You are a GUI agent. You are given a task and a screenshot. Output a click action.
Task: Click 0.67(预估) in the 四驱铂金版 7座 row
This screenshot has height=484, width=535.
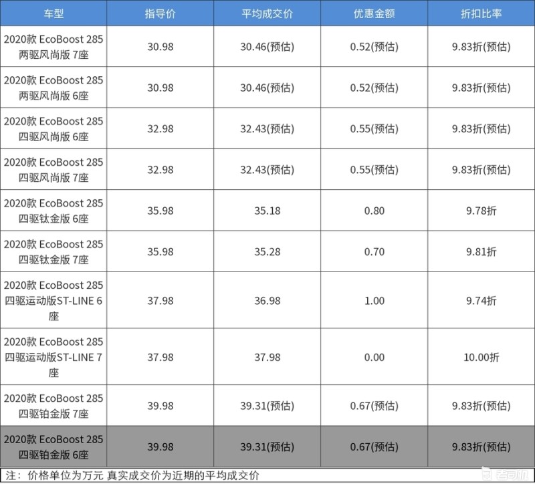click(374, 406)
